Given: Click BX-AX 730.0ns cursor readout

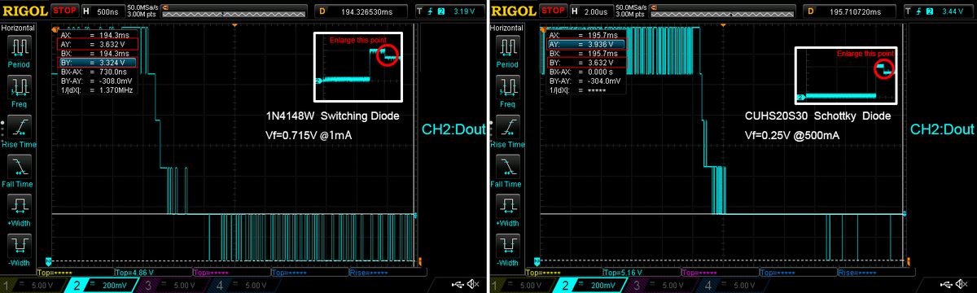Looking at the screenshot, I should tap(97, 72).
